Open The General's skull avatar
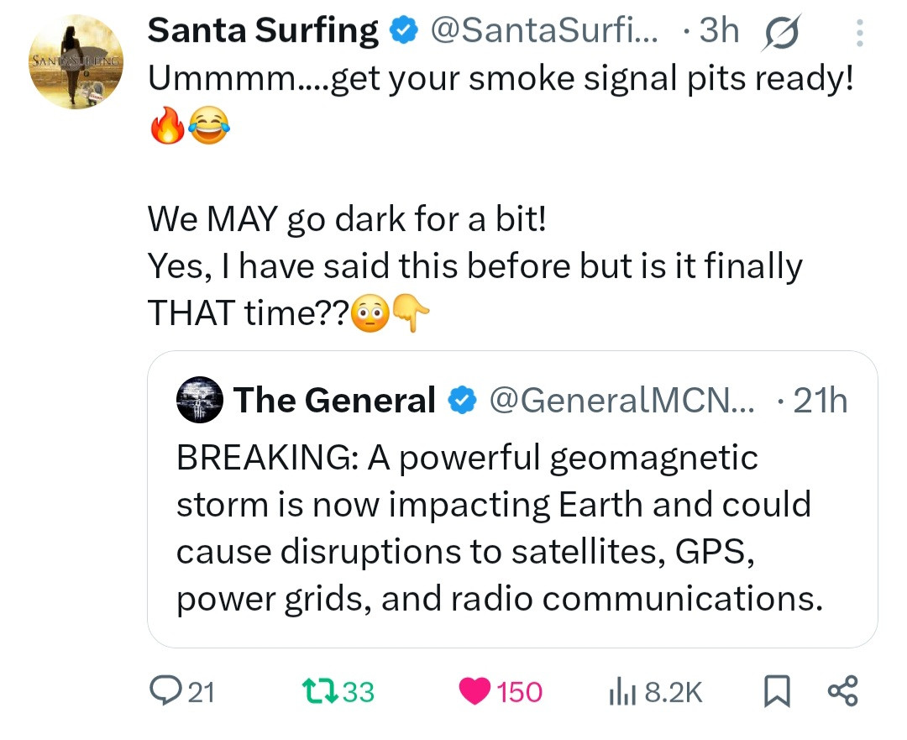 [199, 401]
